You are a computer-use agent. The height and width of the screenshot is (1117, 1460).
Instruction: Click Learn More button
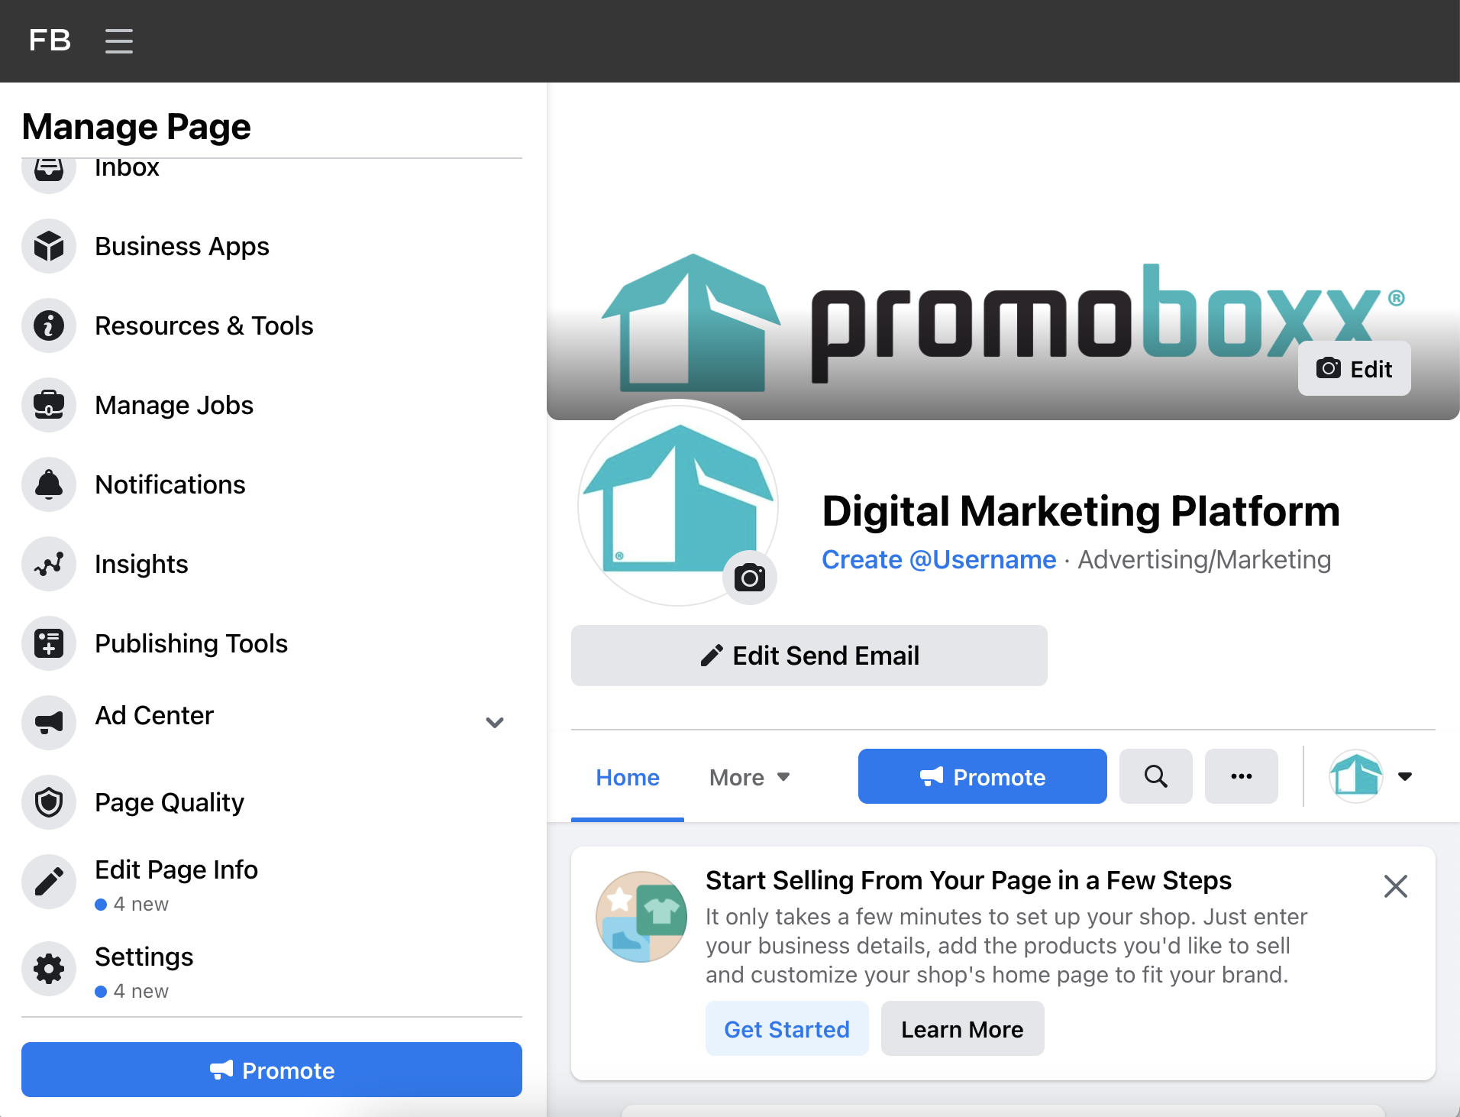963,1028
